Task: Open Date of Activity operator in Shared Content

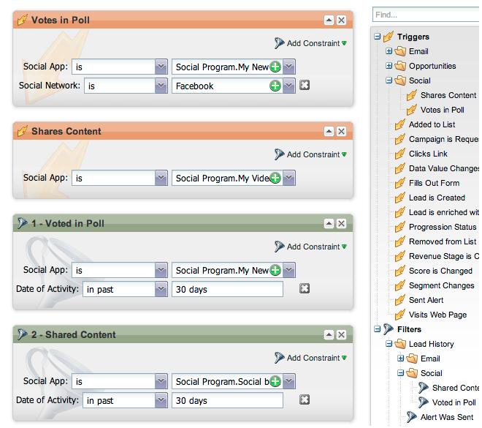Action: 161,400
